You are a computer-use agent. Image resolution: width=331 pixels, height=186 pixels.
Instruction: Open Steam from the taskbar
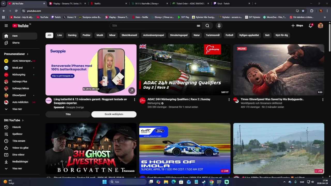pos(204,182)
